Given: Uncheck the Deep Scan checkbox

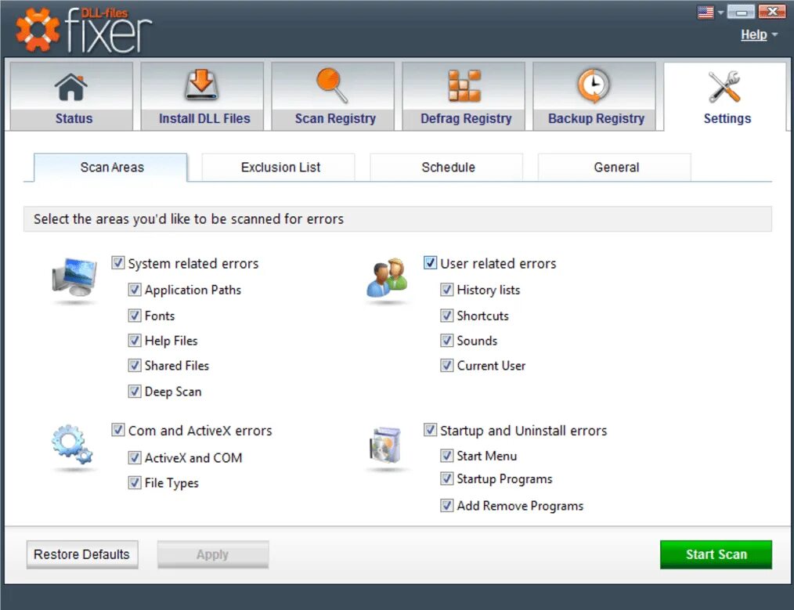Looking at the screenshot, I should click(x=134, y=392).
